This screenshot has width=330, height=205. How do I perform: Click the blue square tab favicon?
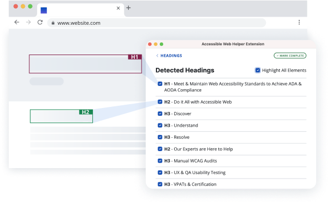tap(44, 10)
